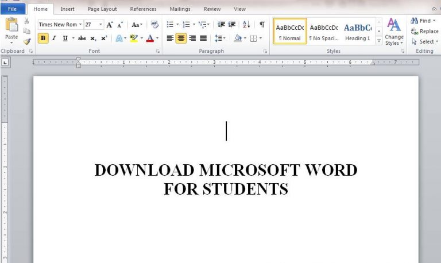Image resolution: width=441 pixels, height=263 pixels.
Task: Click the Shrink Font icon
Action: coord(120,25)
